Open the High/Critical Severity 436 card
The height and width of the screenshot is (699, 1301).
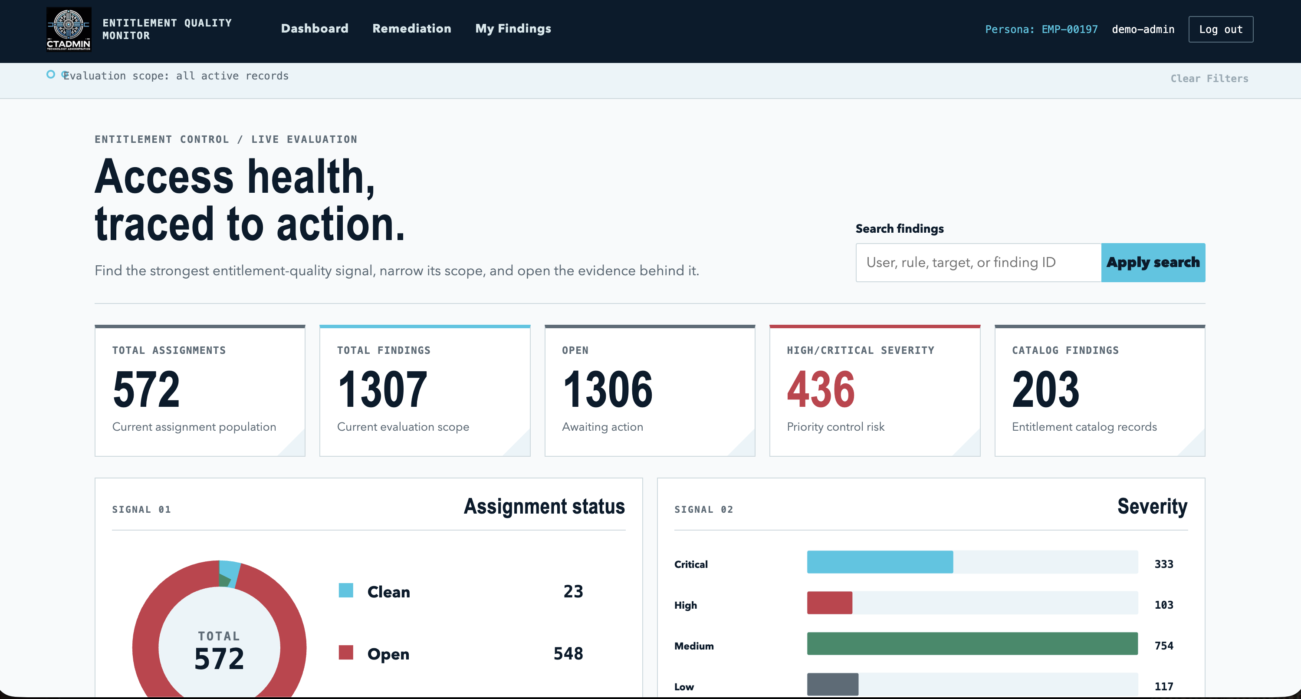pos(875,391)
